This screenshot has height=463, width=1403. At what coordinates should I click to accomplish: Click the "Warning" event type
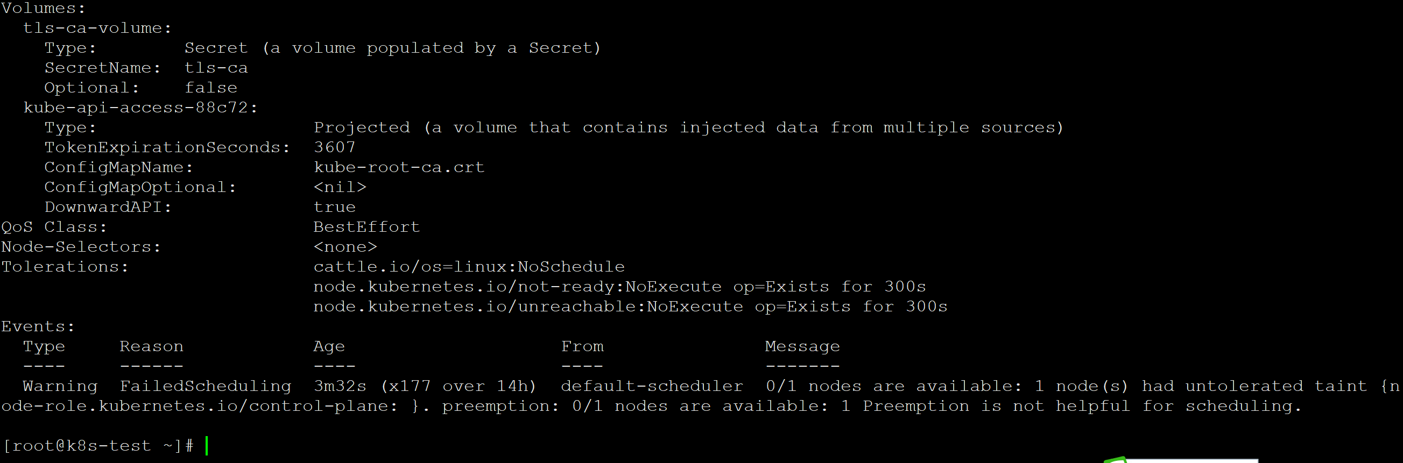[x=60, y=386]
